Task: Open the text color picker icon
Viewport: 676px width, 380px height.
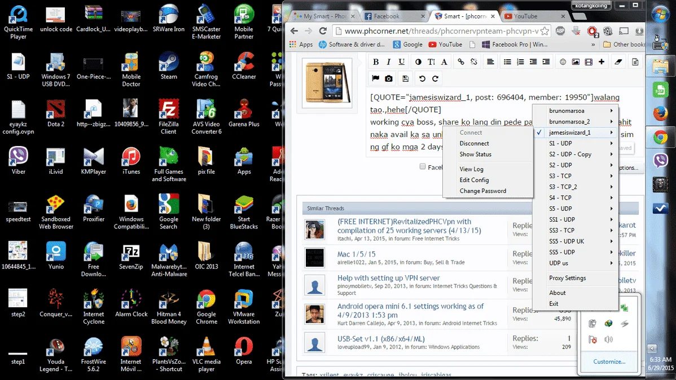Action: (418, 62)
